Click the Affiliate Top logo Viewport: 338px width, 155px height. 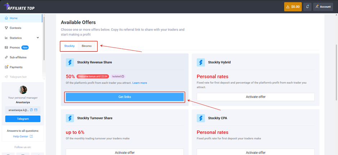19,7
